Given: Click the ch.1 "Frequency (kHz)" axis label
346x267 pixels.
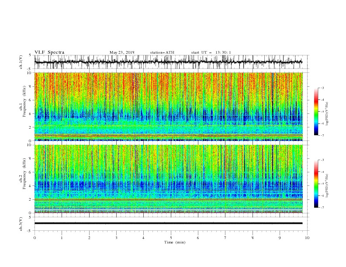Looking at the screenshot, I should [24, 102].
